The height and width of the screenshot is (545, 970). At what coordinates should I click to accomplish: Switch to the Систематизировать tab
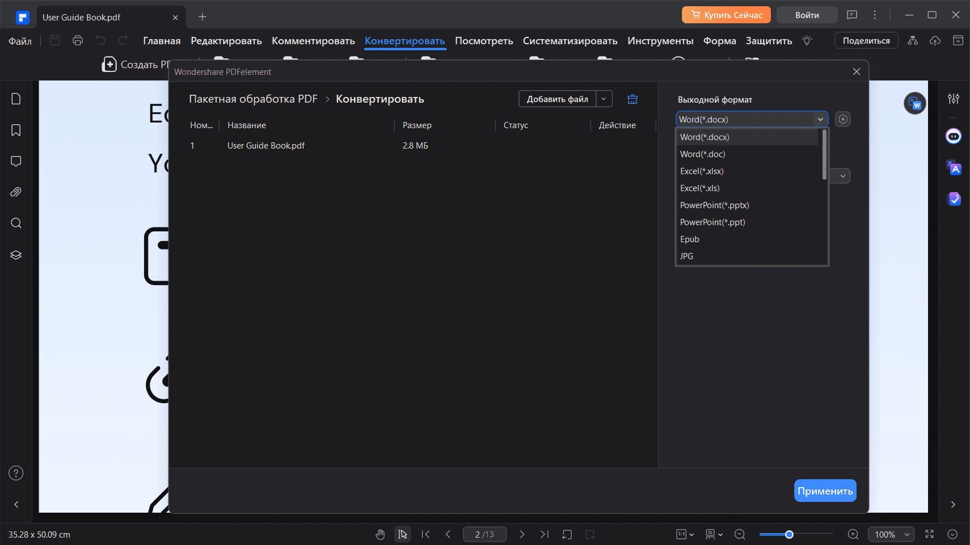click(570, 41)
